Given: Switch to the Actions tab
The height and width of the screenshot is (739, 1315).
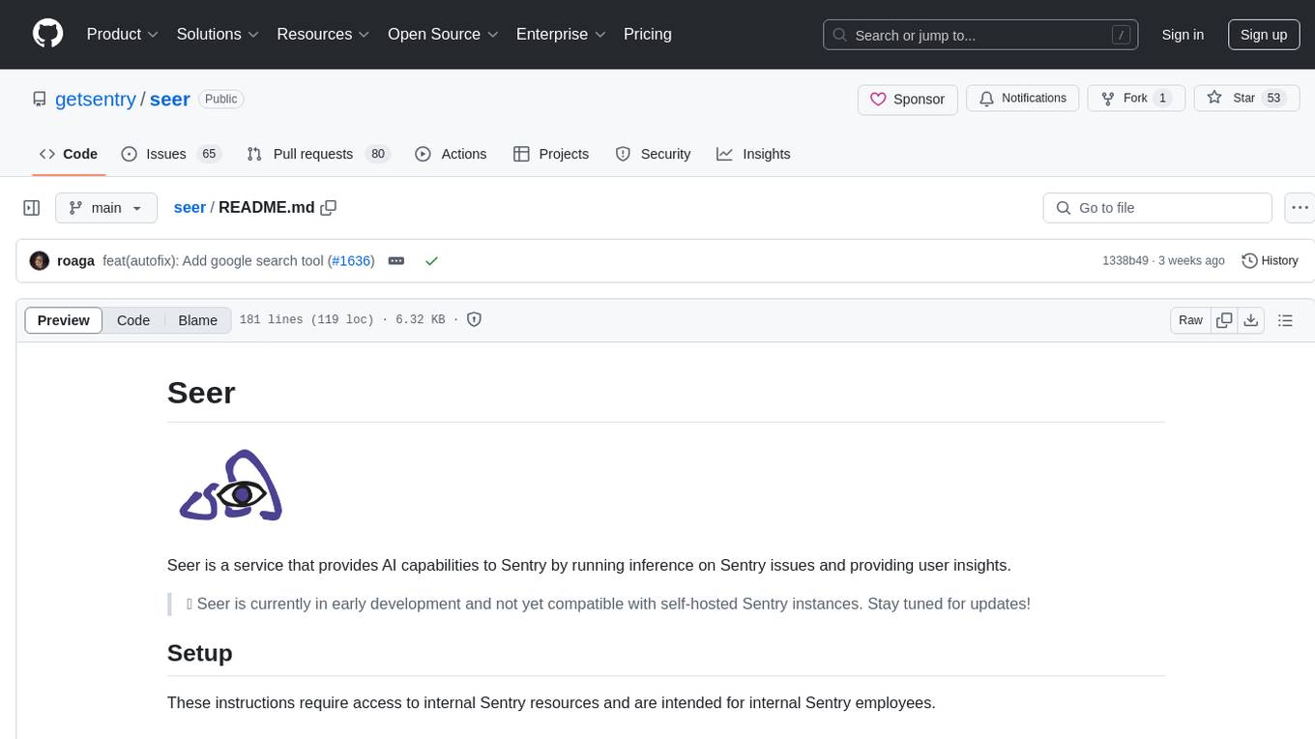Looking at the screenshot, I should coord(451,154).
